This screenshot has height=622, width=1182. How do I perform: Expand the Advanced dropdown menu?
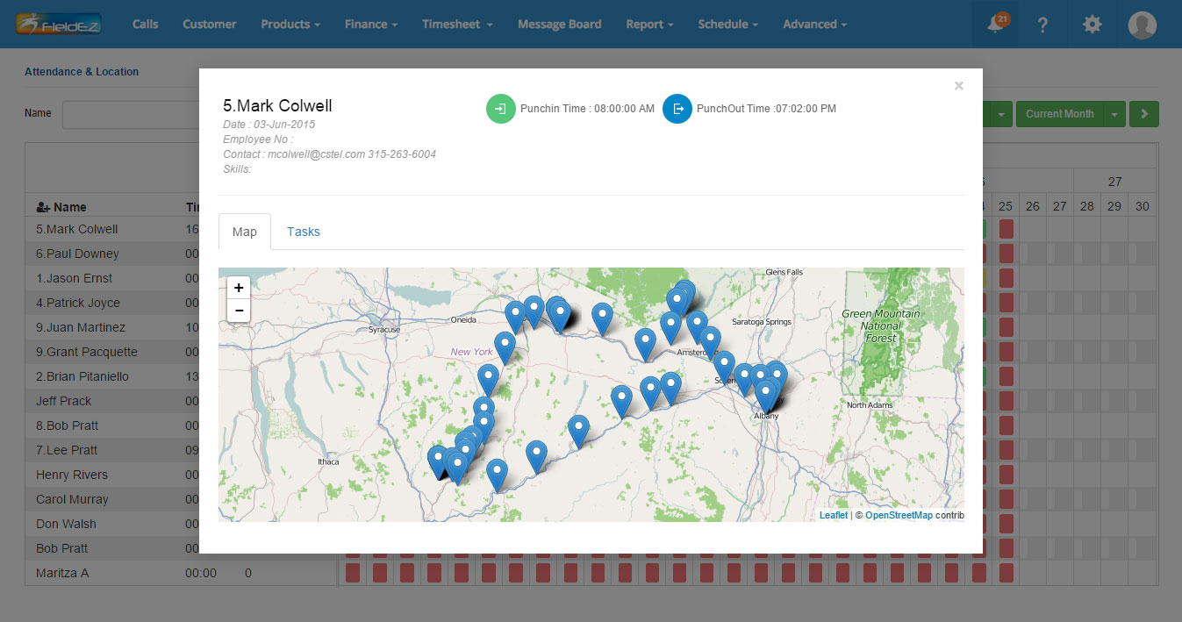tap(815, 25)
